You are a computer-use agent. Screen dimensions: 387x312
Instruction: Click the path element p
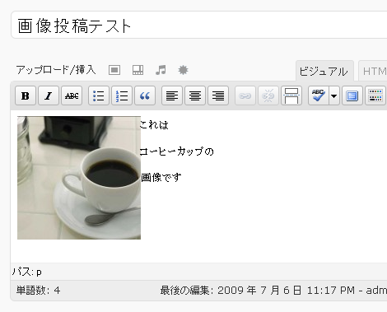[x=39, y=272]
